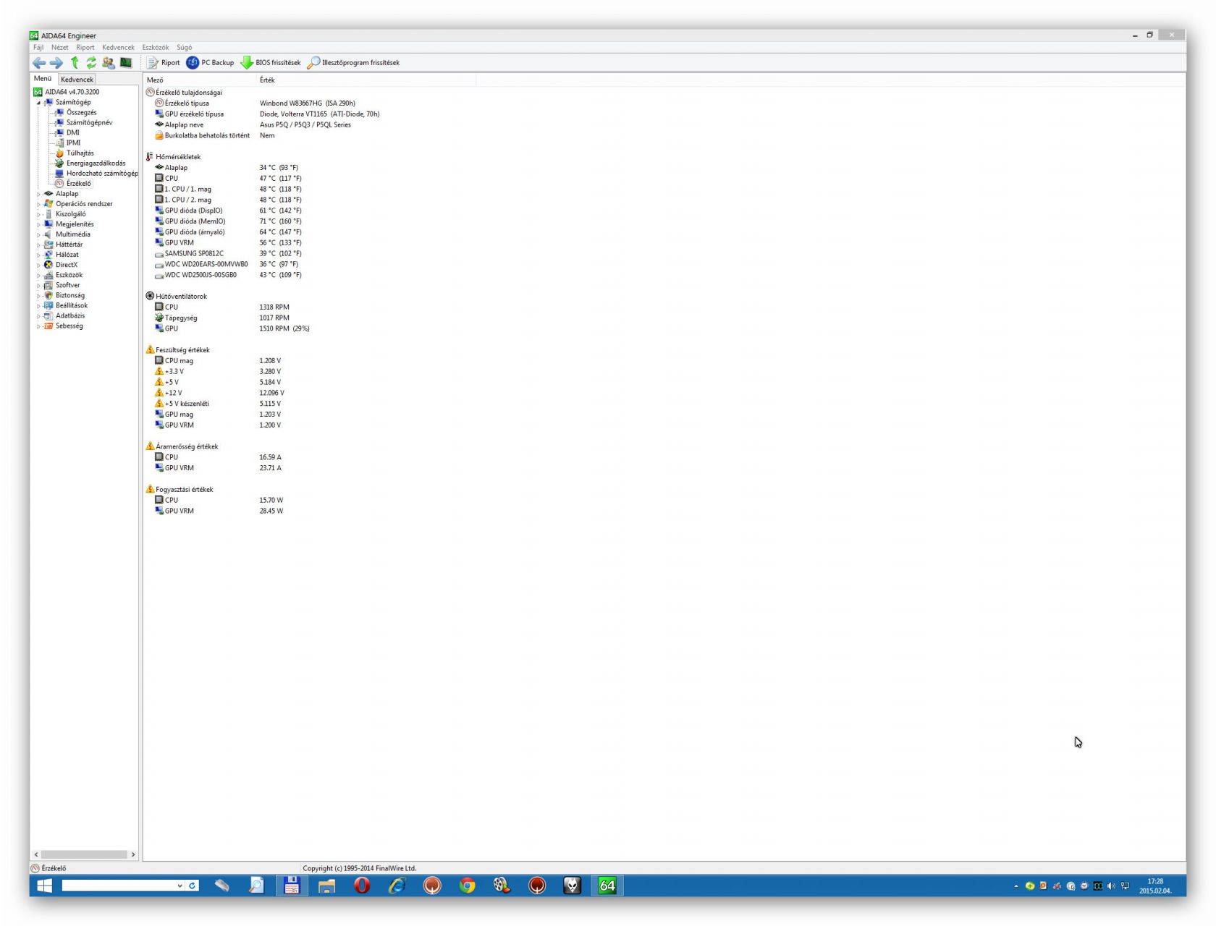Open the Opera browser from the taskbar
This screenshot has height=926, width=1216.
362,885
